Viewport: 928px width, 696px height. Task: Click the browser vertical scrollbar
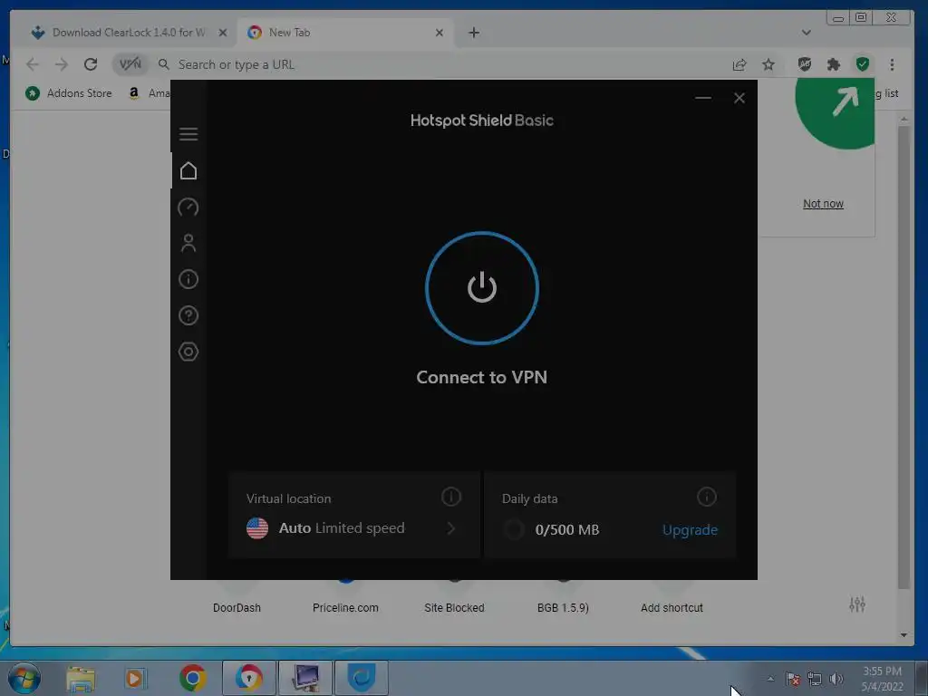[x=904, y=357]
